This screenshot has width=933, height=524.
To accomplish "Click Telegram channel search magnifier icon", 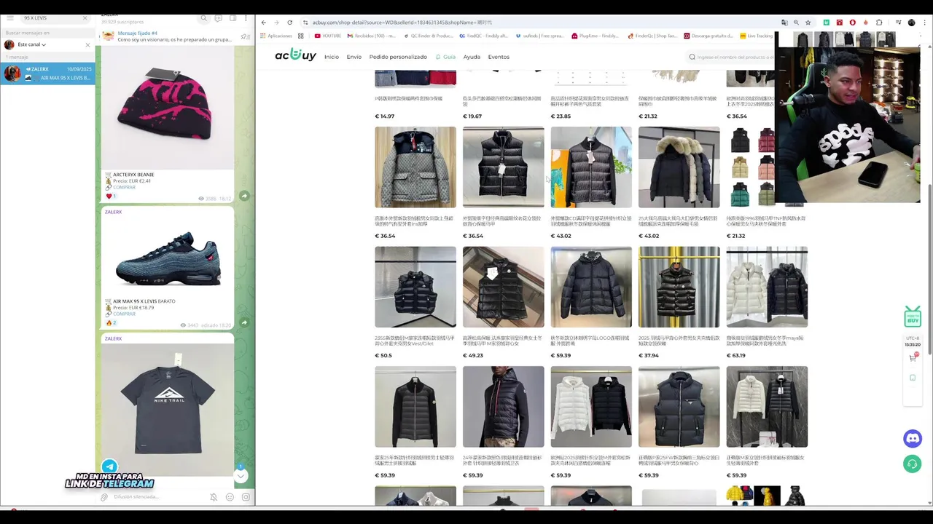I will (203, 18).
